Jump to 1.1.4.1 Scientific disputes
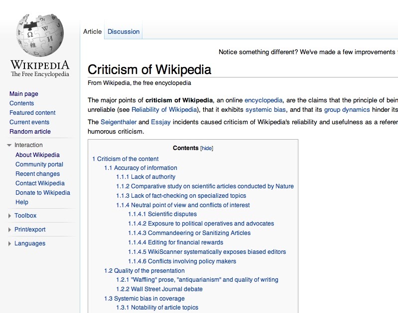 tap(162, 214)
